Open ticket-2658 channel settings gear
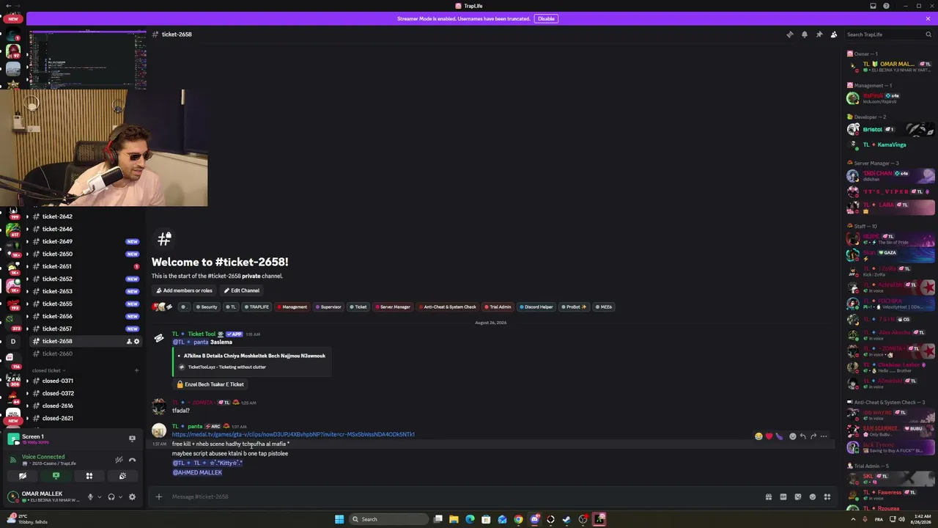 136,341
